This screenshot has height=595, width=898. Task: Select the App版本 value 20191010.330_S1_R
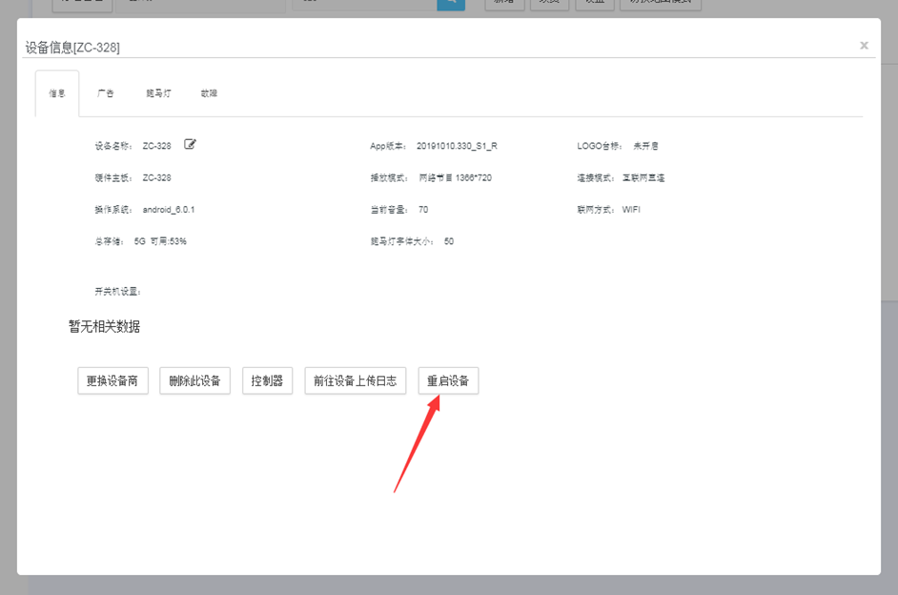coord(457,146)
